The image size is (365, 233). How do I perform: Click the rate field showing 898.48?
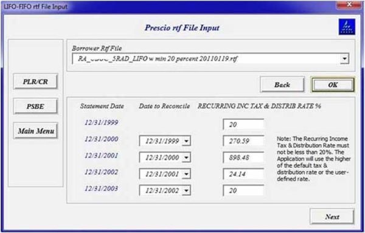pyautogui.click(x=243, y=158)
